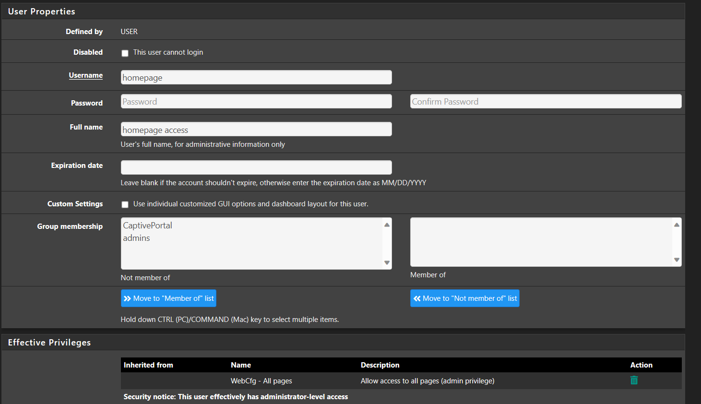Enable the 'This user cannot login' checkbox
Viewport: 701px width, 404px height.
tap(125, 53)
